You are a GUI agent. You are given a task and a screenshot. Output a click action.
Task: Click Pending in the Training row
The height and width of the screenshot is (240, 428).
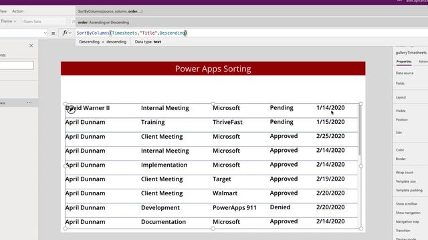point(282,122)
